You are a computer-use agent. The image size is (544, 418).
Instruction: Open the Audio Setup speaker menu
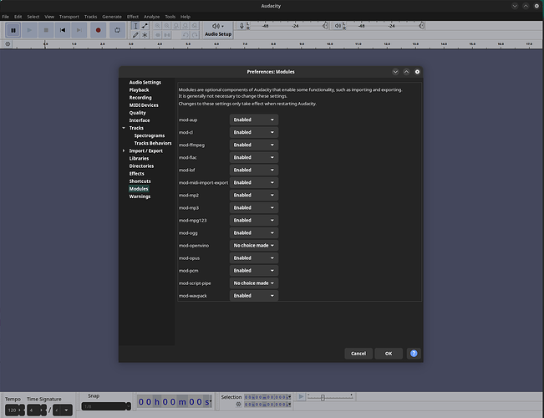(218, 30)
